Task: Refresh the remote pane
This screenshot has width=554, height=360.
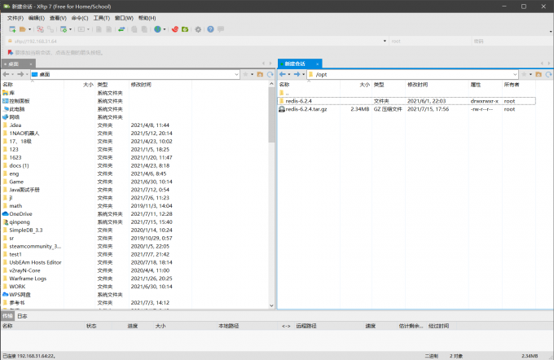Action: click(548, 74)
